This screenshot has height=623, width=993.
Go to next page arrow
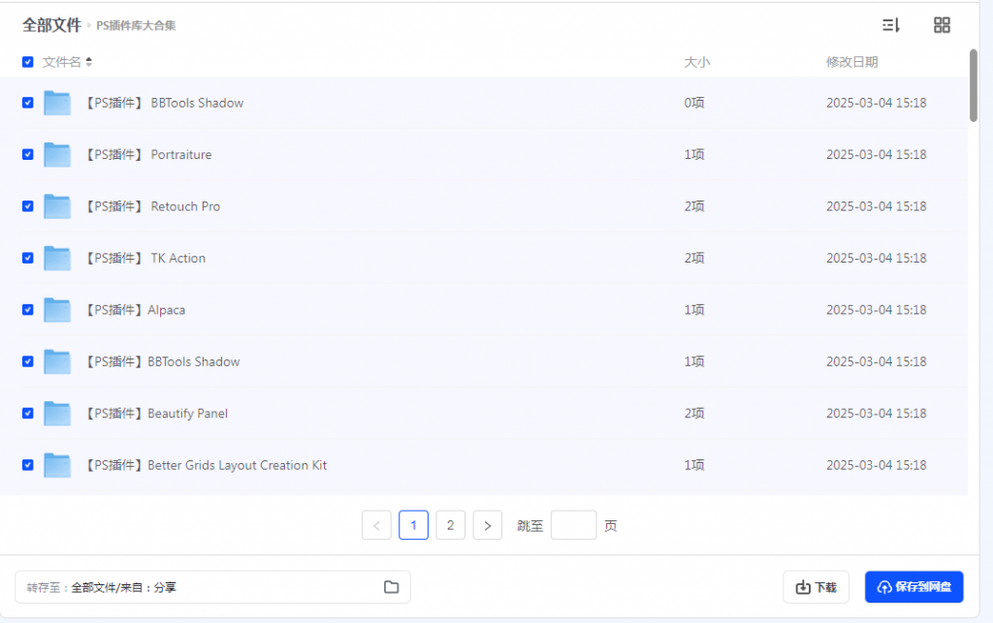[x=488, y=525]
